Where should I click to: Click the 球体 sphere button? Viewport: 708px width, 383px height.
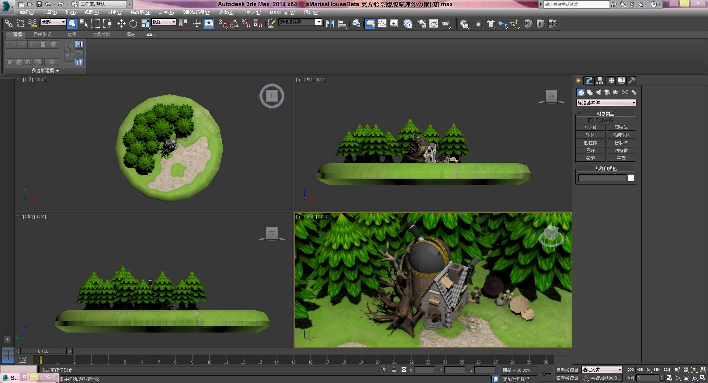pos(590,135)
